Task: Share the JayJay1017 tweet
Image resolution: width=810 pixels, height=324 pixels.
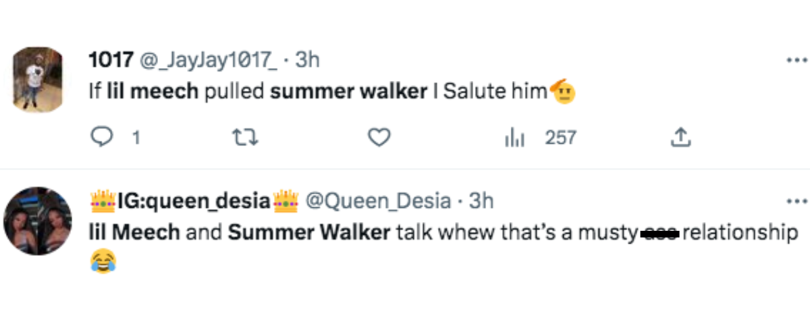Action: (680, 138)
